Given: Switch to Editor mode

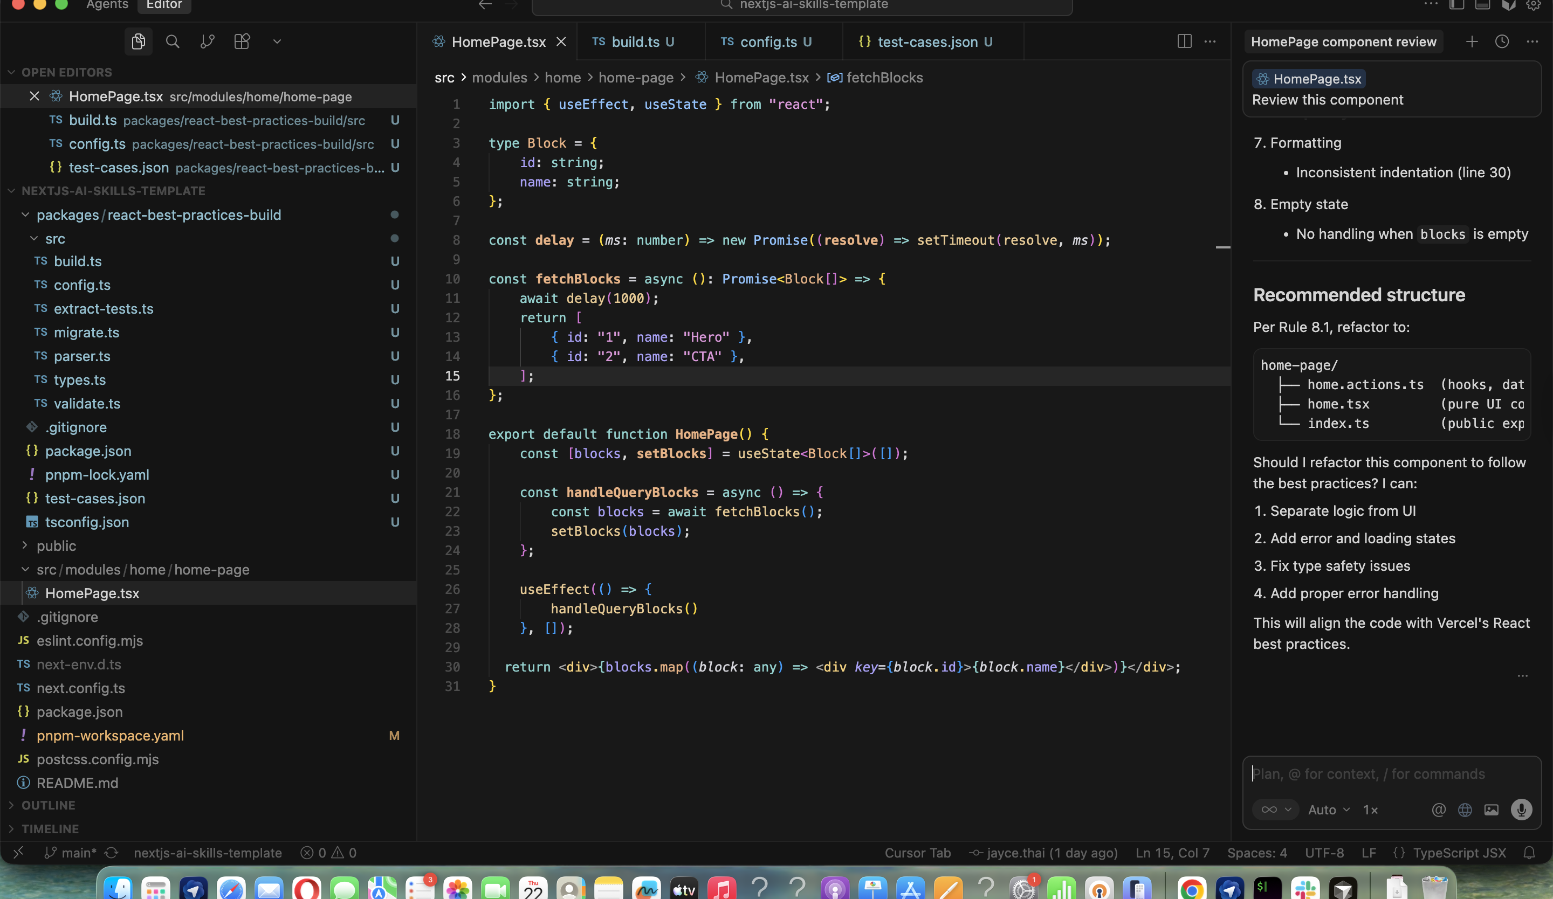Looking at the screenshot, I should click(x=164, y=5).
